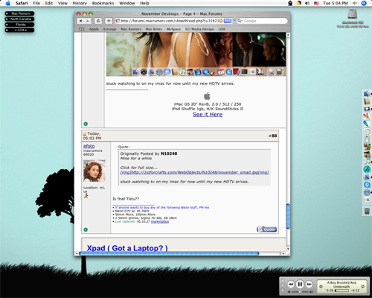Click the horizontal scrollbar thumb in Safari
Screen dimensions: 372x298
tap(169, 253)
